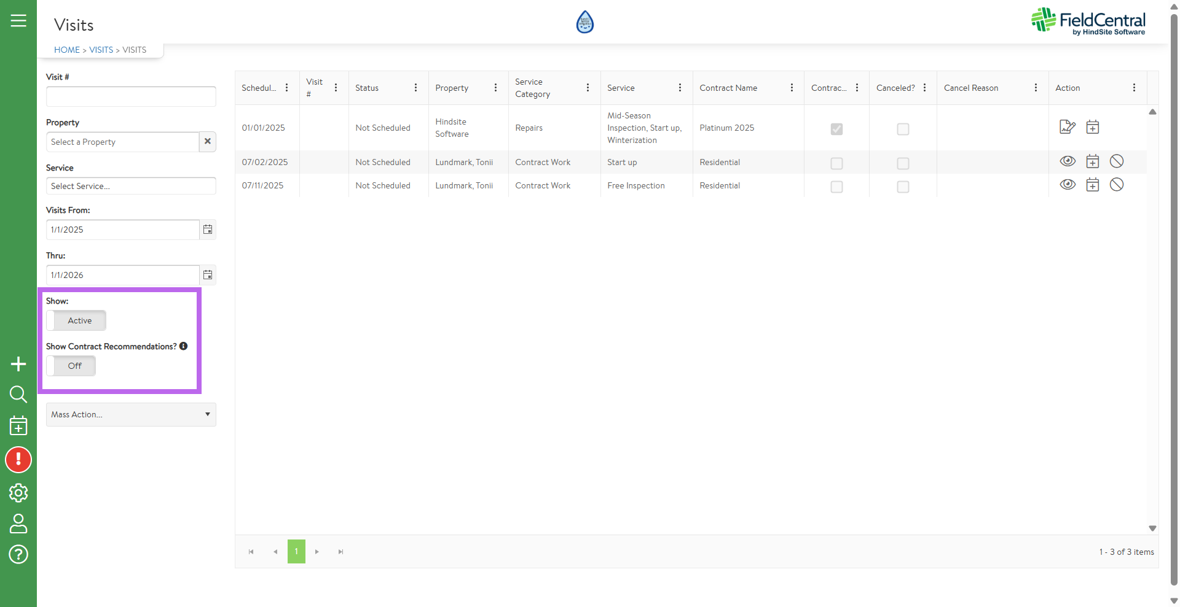Open the settings gear in sidebar
This screenshot has width=1180, height=607.
(18, 493)
